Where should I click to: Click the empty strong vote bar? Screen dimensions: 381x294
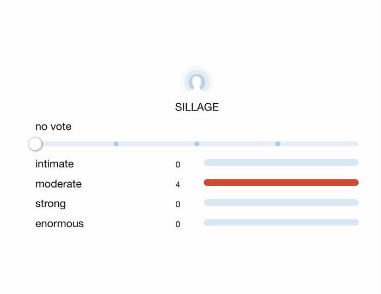[x=281, y=203]
